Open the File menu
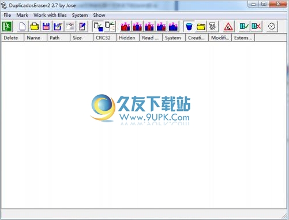This screenshot has width=289, height=220. (7, 15)
